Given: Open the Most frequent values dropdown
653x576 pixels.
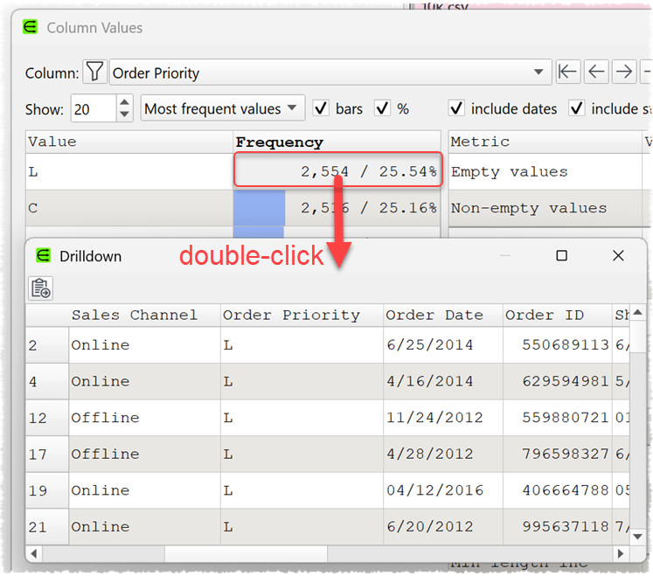Looking at the screenshot, I should coord(222,108).
